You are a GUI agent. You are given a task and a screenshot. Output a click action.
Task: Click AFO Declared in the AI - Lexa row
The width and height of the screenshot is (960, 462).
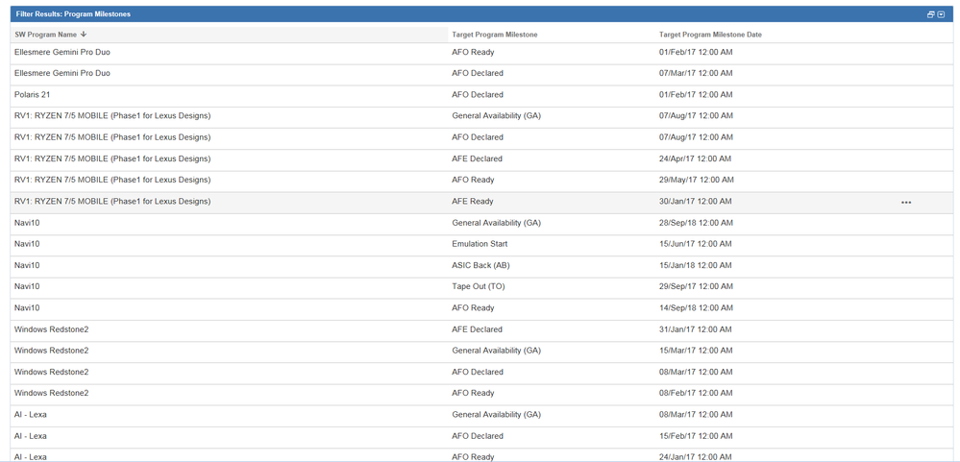pos(478,436)
